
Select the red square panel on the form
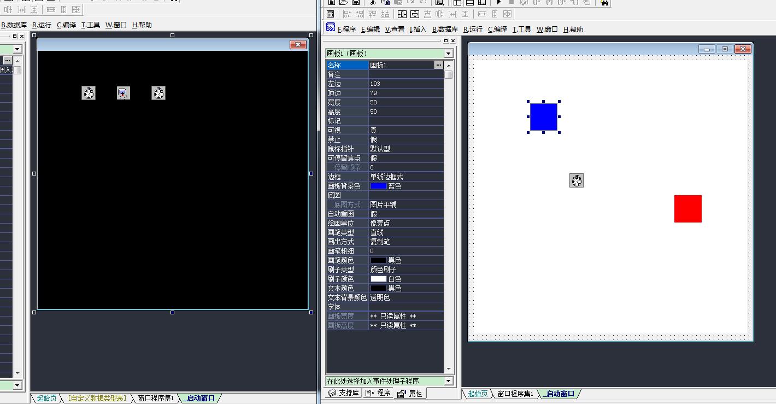[688, 209]
